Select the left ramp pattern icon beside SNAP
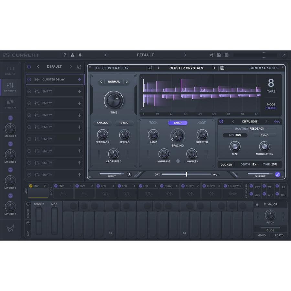Viewport: 291px width, 291px height. click(153, 123)
